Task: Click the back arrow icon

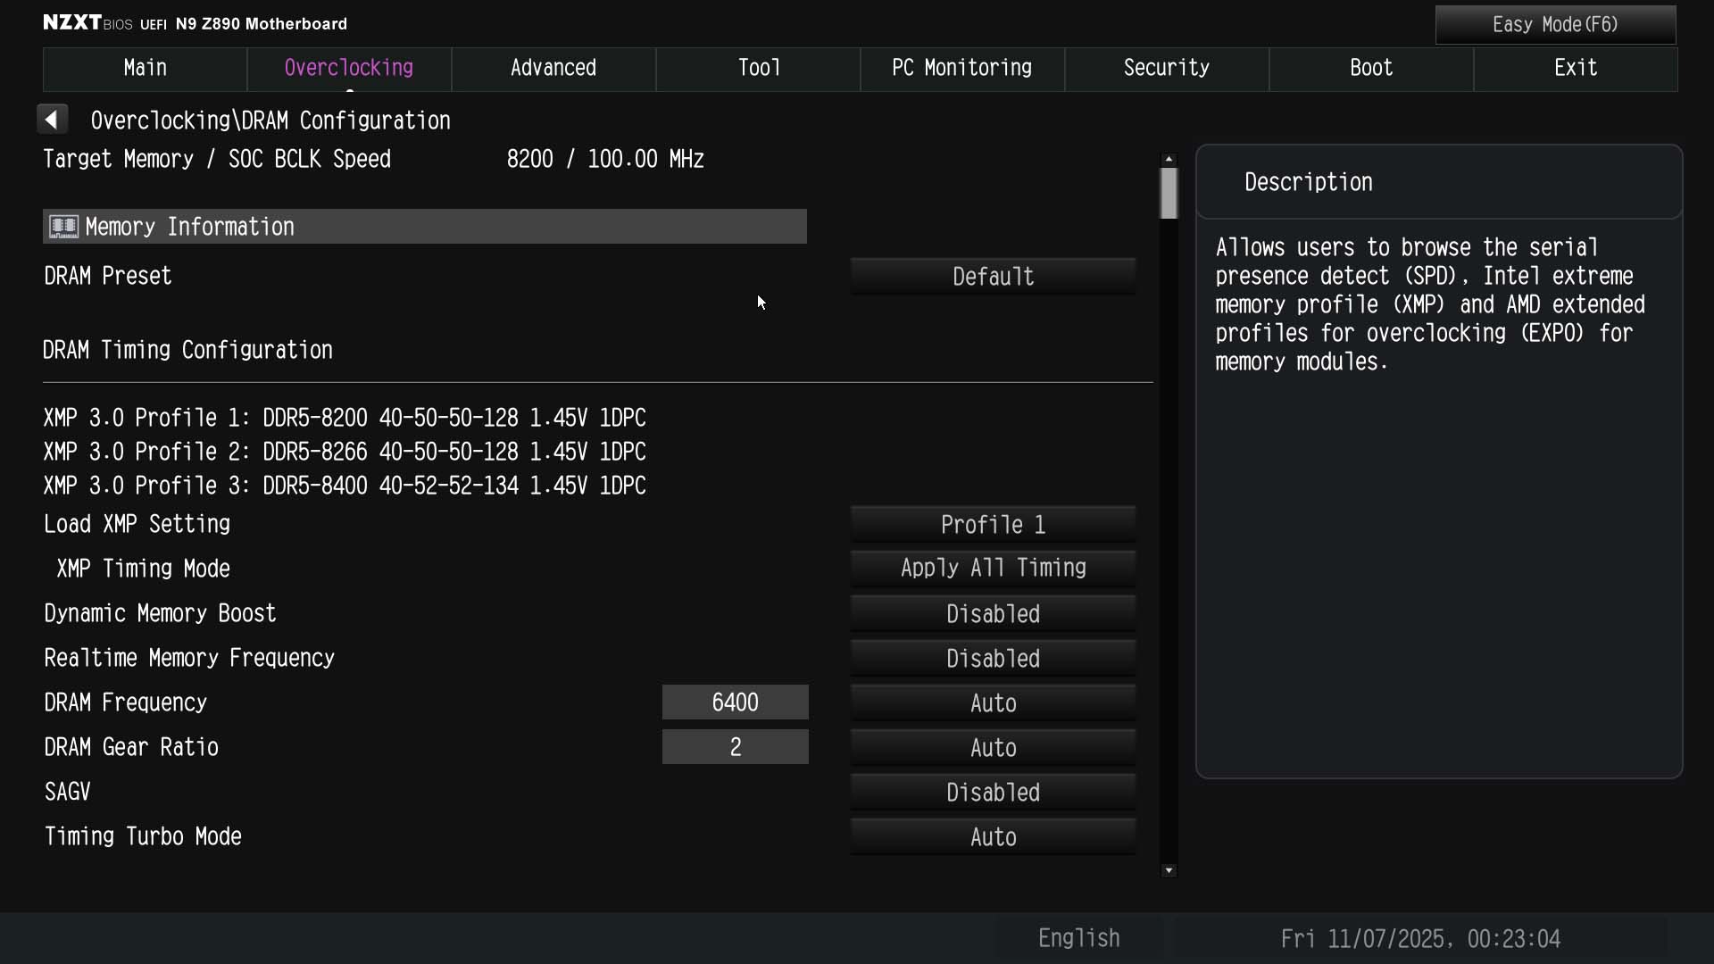Action: pyautogui.click(x=52, y=120)
